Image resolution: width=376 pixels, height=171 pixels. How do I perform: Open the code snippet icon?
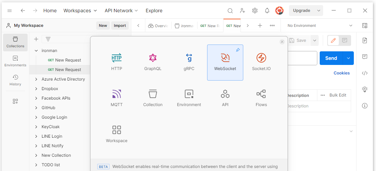tap(365, 73)
